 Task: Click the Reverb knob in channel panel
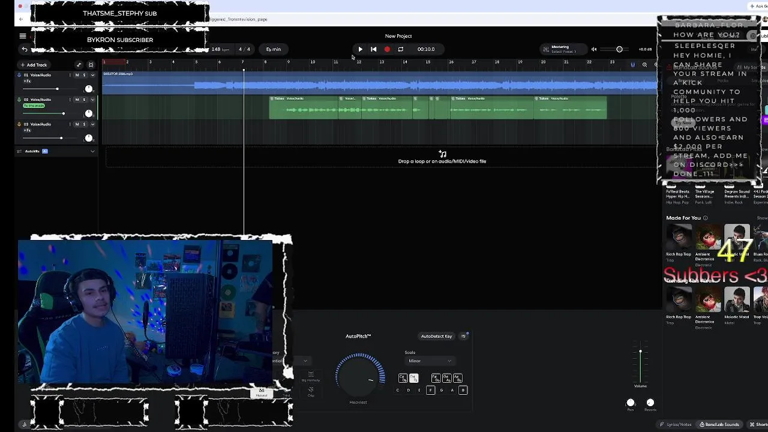pos(650,403)
